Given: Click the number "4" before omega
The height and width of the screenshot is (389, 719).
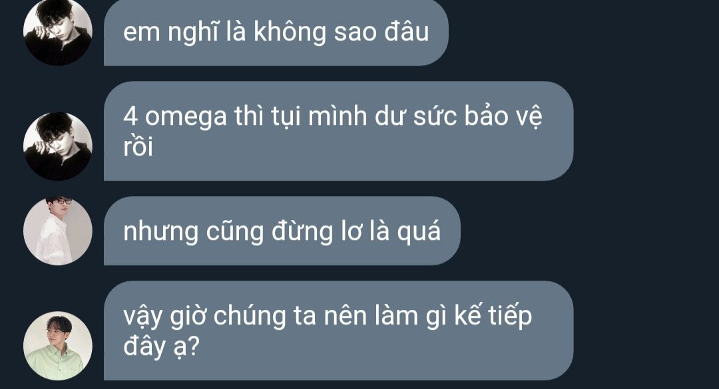Looking at the screenshot, I should [x=130, y=116].
